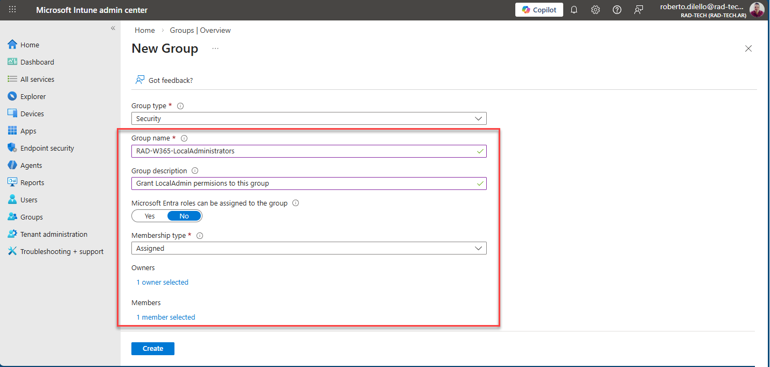The width and height of the screenshot is (770, 367).
Task: Open the notifications bell icon
Action: (574, 10)
